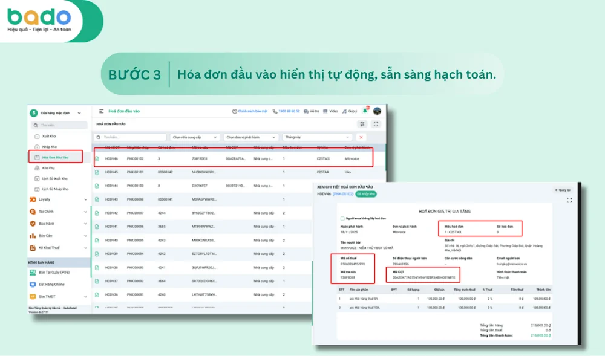Open the user avatar menu

click(378, 111)
